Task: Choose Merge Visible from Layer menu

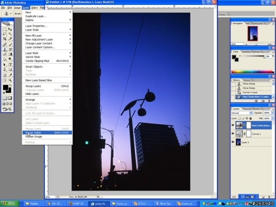Action: (47, 132)
